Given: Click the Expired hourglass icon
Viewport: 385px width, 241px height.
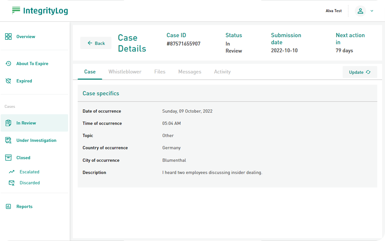Looking at the screenshot, I should (8, 81).
